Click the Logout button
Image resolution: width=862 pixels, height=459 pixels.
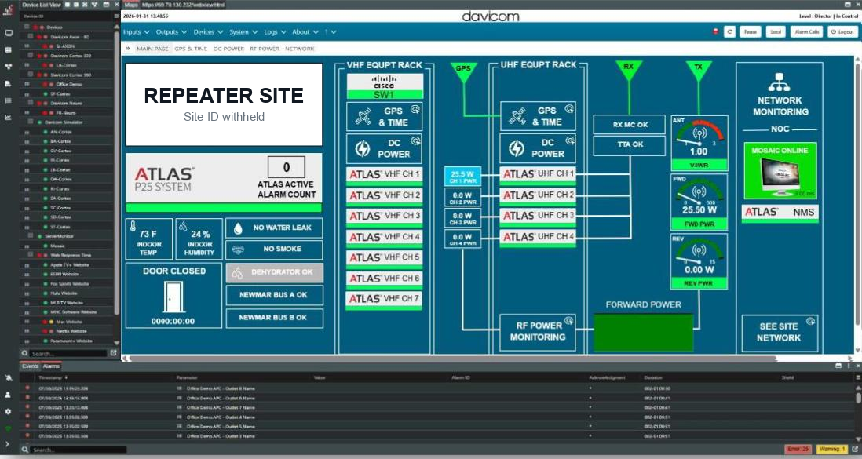point(842,32)
